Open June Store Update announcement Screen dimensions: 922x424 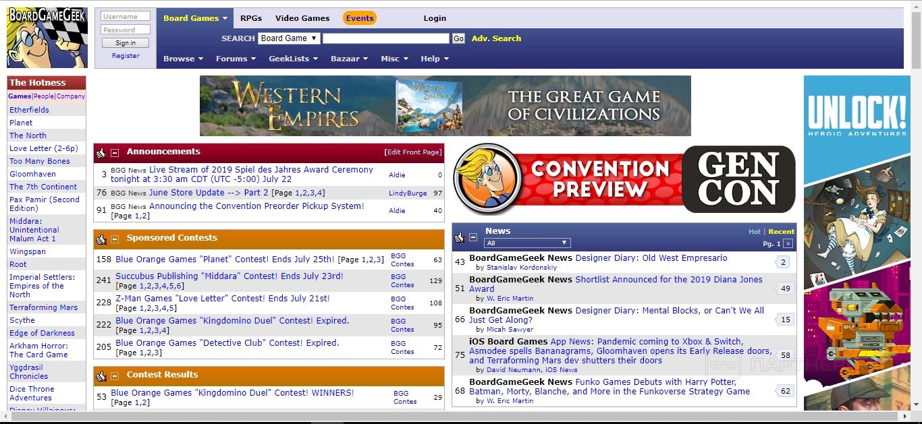[x=209, y=193]
